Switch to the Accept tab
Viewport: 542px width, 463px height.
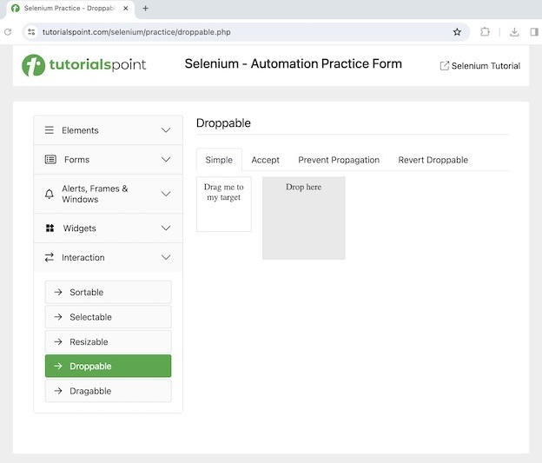click(265, 160)
